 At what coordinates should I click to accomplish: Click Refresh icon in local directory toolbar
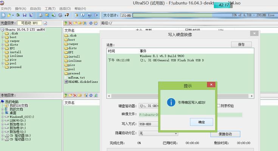pyautogui.click(x=96, y=96)
